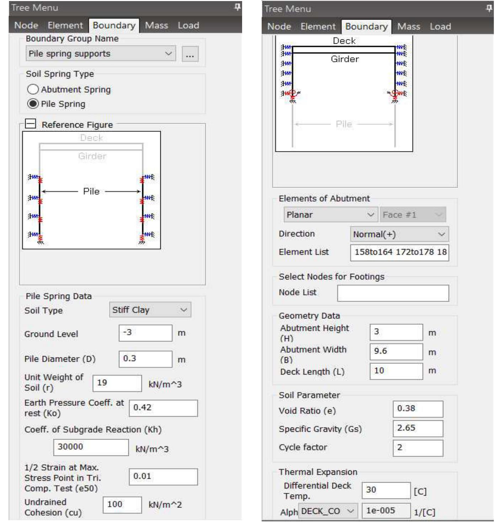Click the Ground Level input field

[145, 333]
